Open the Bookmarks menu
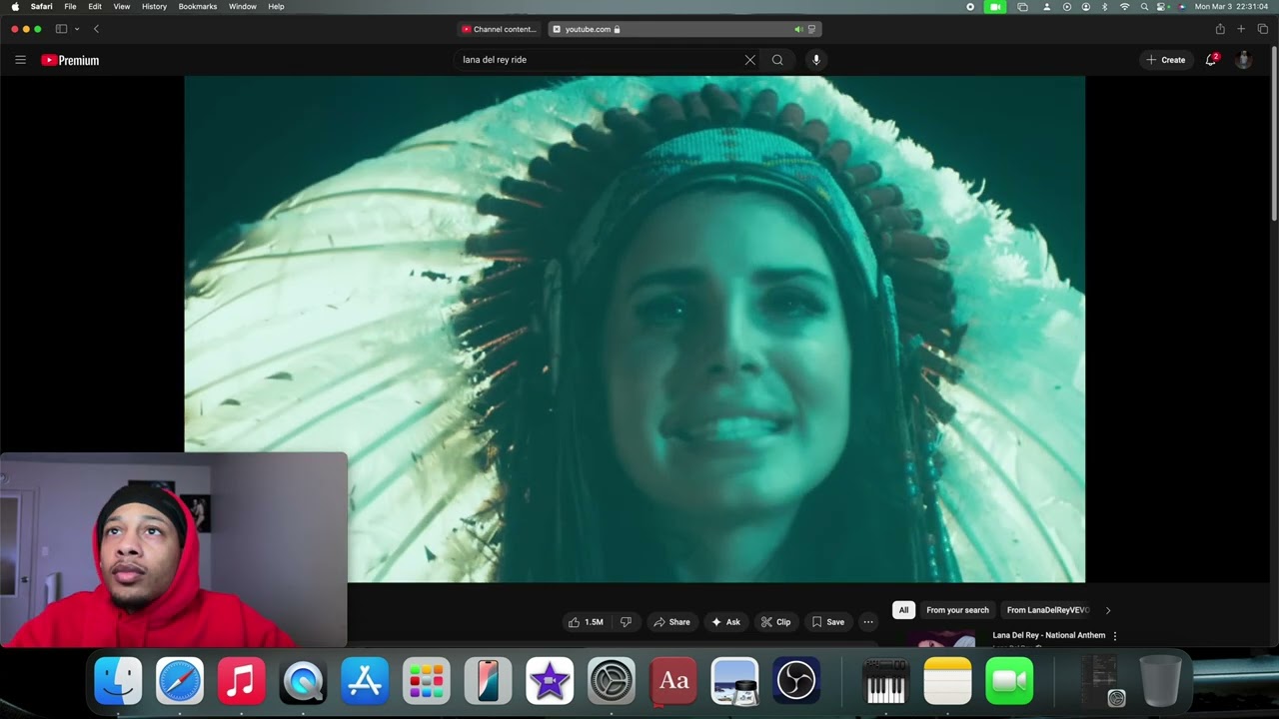The image size is (1279, 719). (x=198, y=7)
